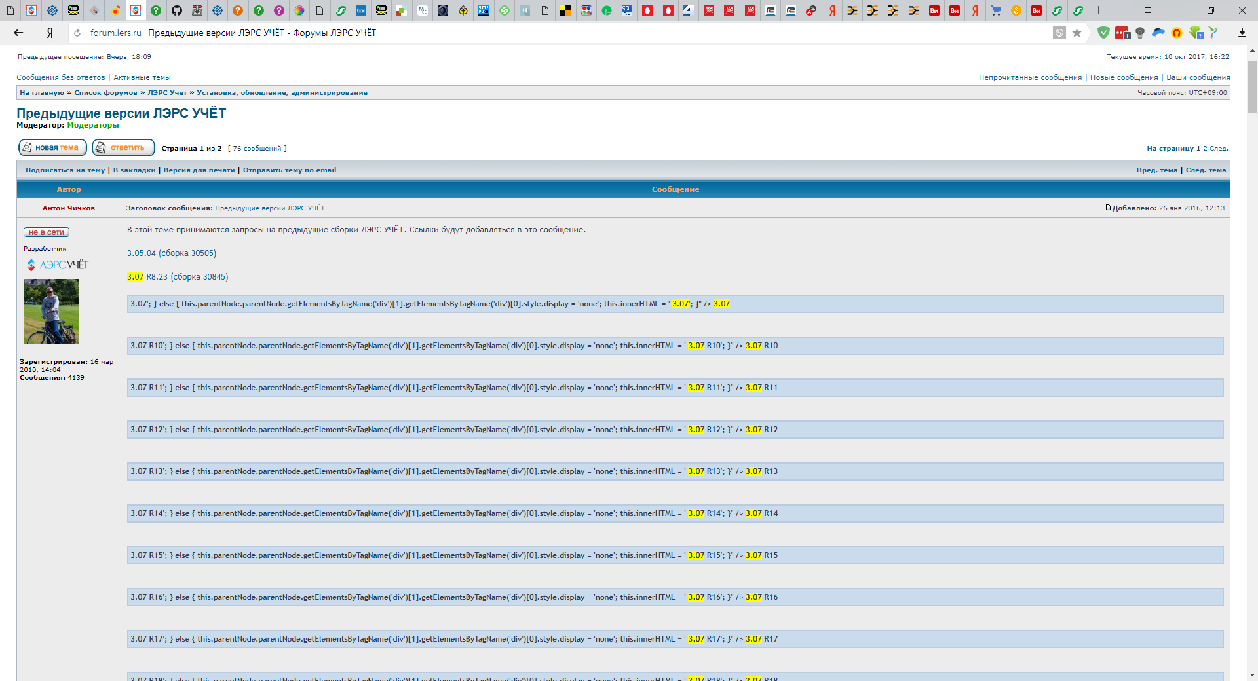The image size is (1258, 681).
Task: Click the scrollbar down arrow
Action: [x=1252, y=675]
